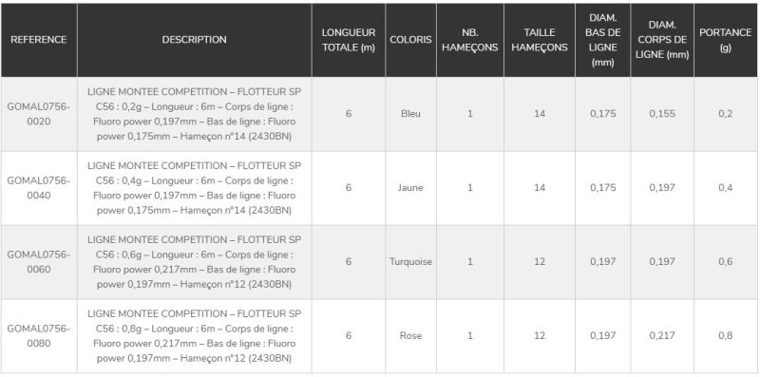Click the COLORIS column header

click(x=411, y=40)
